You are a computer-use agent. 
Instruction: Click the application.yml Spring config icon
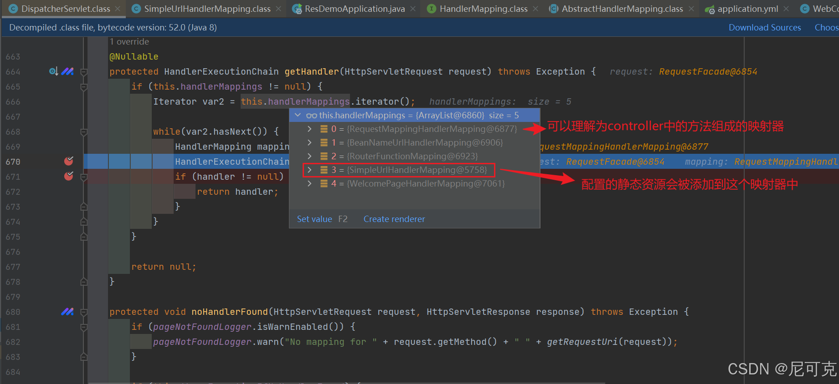pos(710,9)
